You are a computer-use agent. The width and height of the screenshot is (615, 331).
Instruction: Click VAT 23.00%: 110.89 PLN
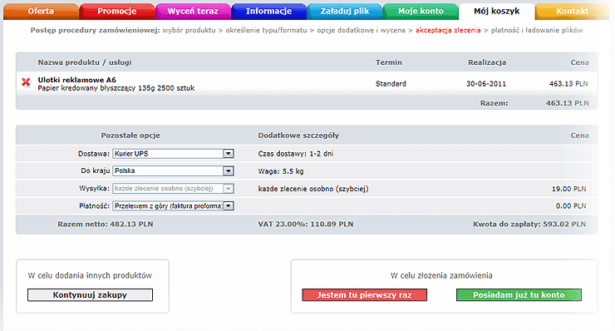[306, 225]
